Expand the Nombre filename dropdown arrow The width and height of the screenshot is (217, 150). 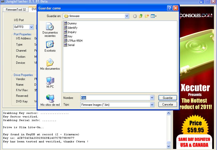click(152, 98)
